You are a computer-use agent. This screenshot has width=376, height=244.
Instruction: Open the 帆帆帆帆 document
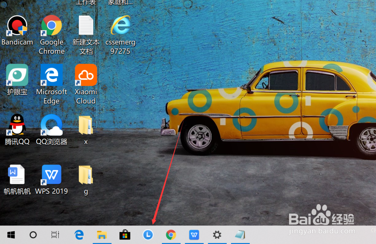(x=17, y=175)
